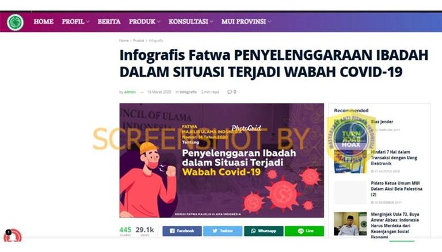Go to the HOME menu item
Image resolution: width=442 pixels, height=252 pixels.
click(43, 22)
